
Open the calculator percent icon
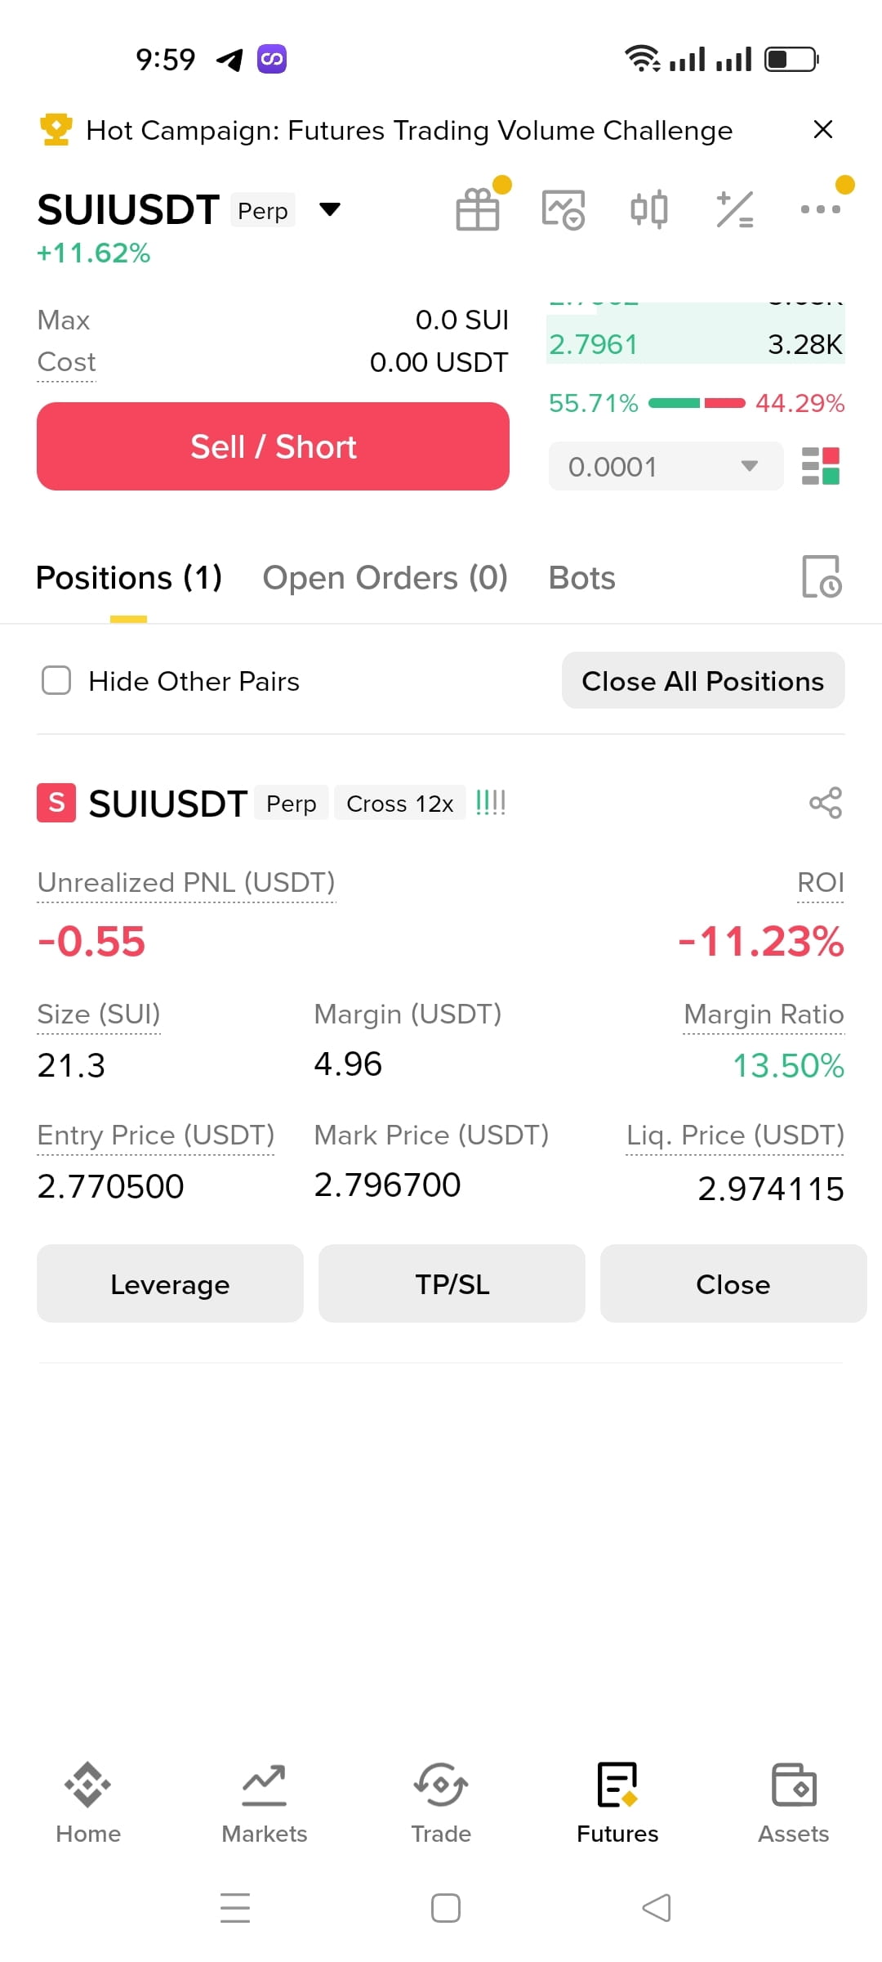[x=734, y=209]
